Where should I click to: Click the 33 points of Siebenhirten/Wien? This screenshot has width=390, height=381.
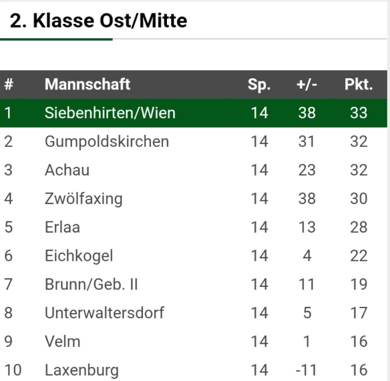click(359, 113)
